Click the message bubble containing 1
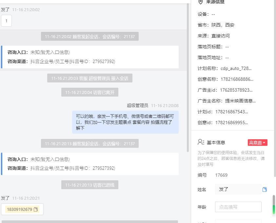This screenshot has height=223, width=276. pyautogui.click(x=6, y=21)
